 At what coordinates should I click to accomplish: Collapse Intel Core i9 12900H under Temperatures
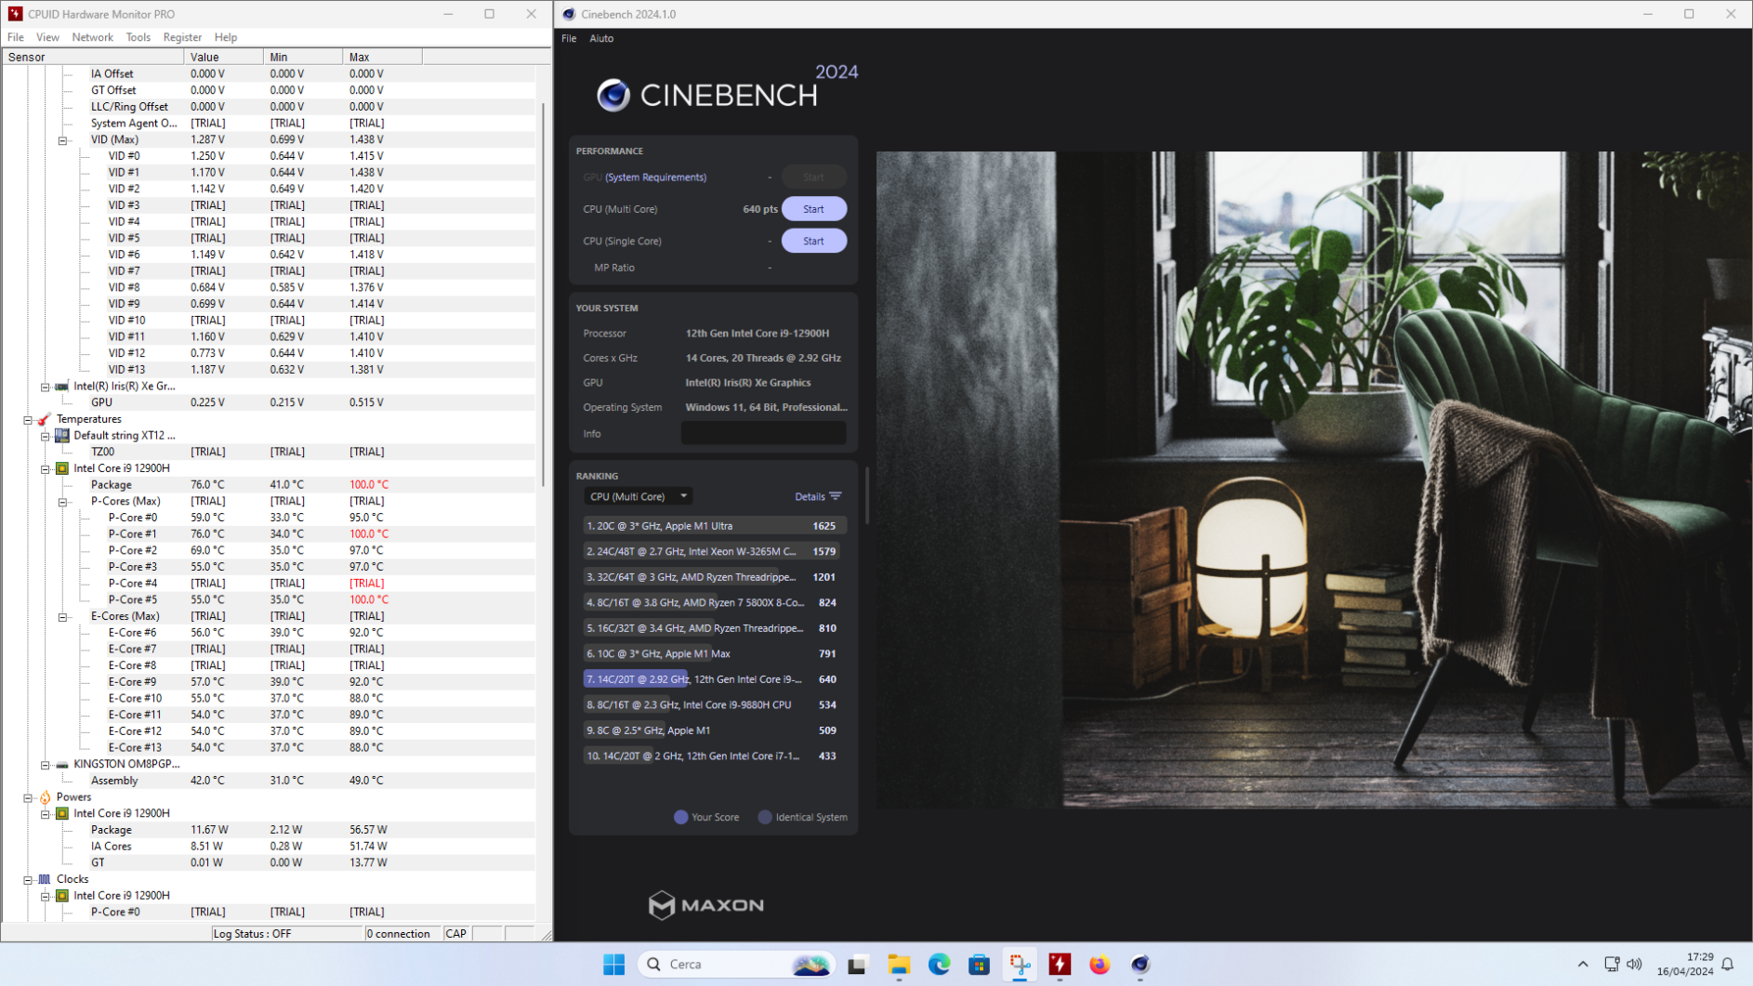[45, 469]
